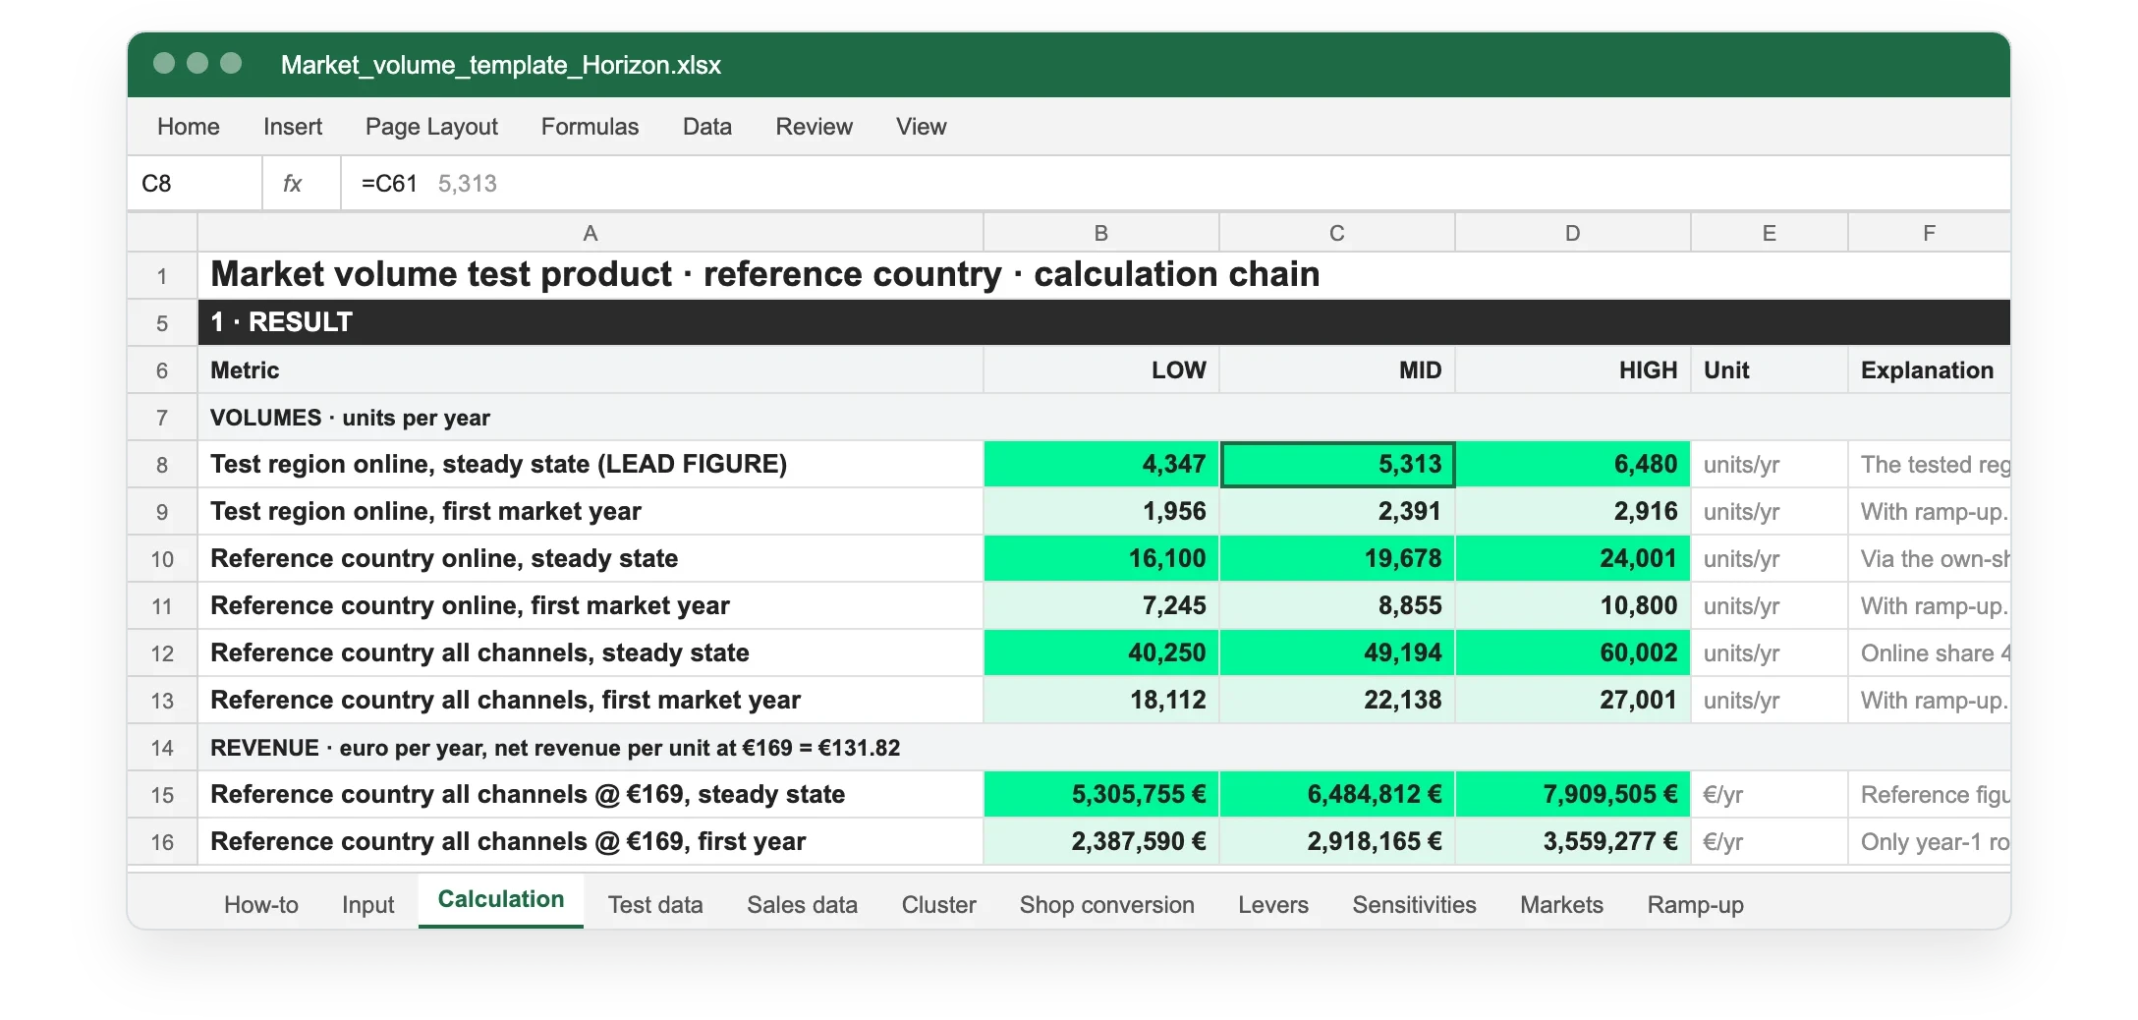Switch to the Levers sheet
Screen dimensions: 2138x1020
(x=1273, y=905)
